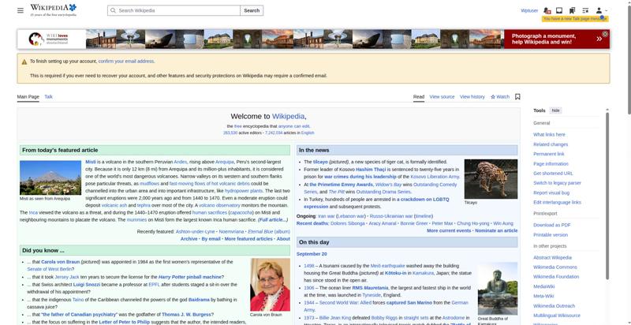Viewport: 631px width, 325px height.
Task: Click the Search button
Action: [252, 10]
